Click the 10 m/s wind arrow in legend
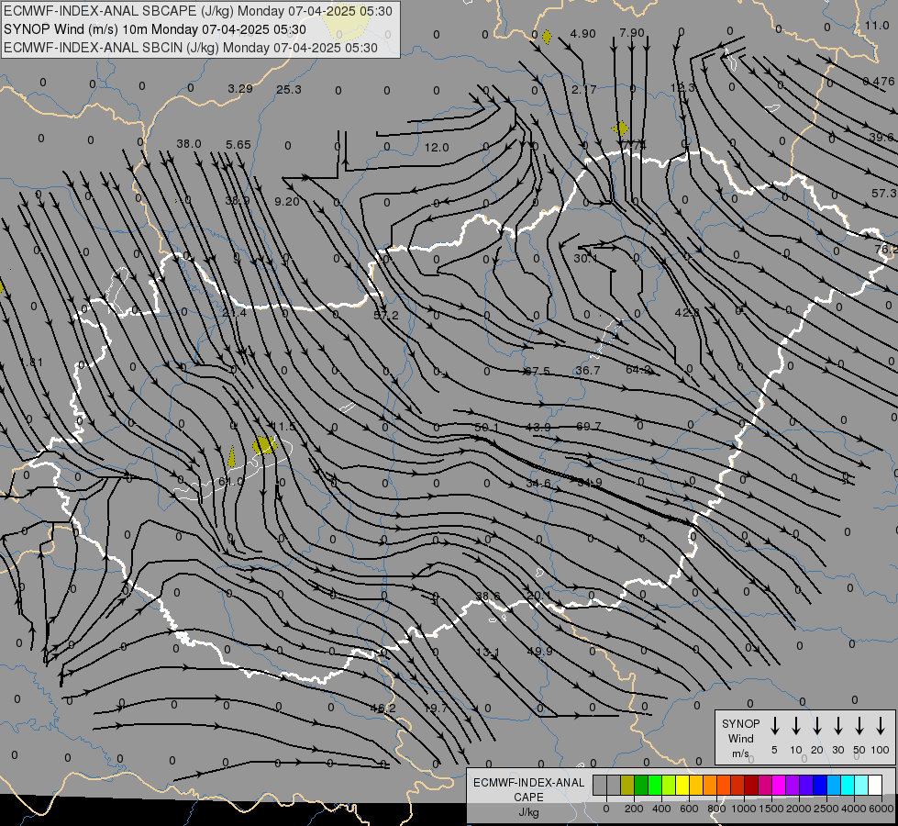The height and width of the screenshot is (826, 898). tap(795, 726)
